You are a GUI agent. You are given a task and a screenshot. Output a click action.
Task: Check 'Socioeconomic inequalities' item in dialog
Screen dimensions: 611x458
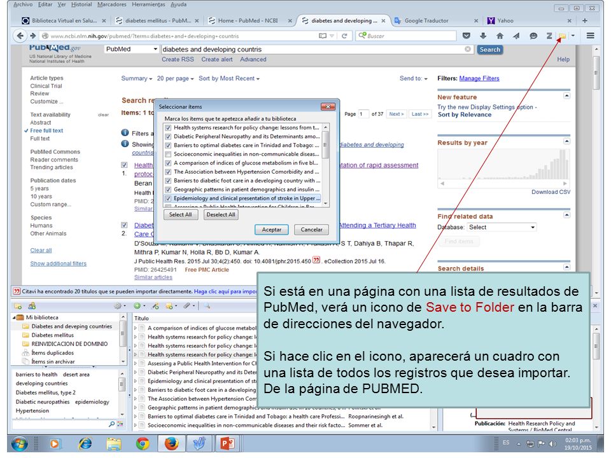168,154
